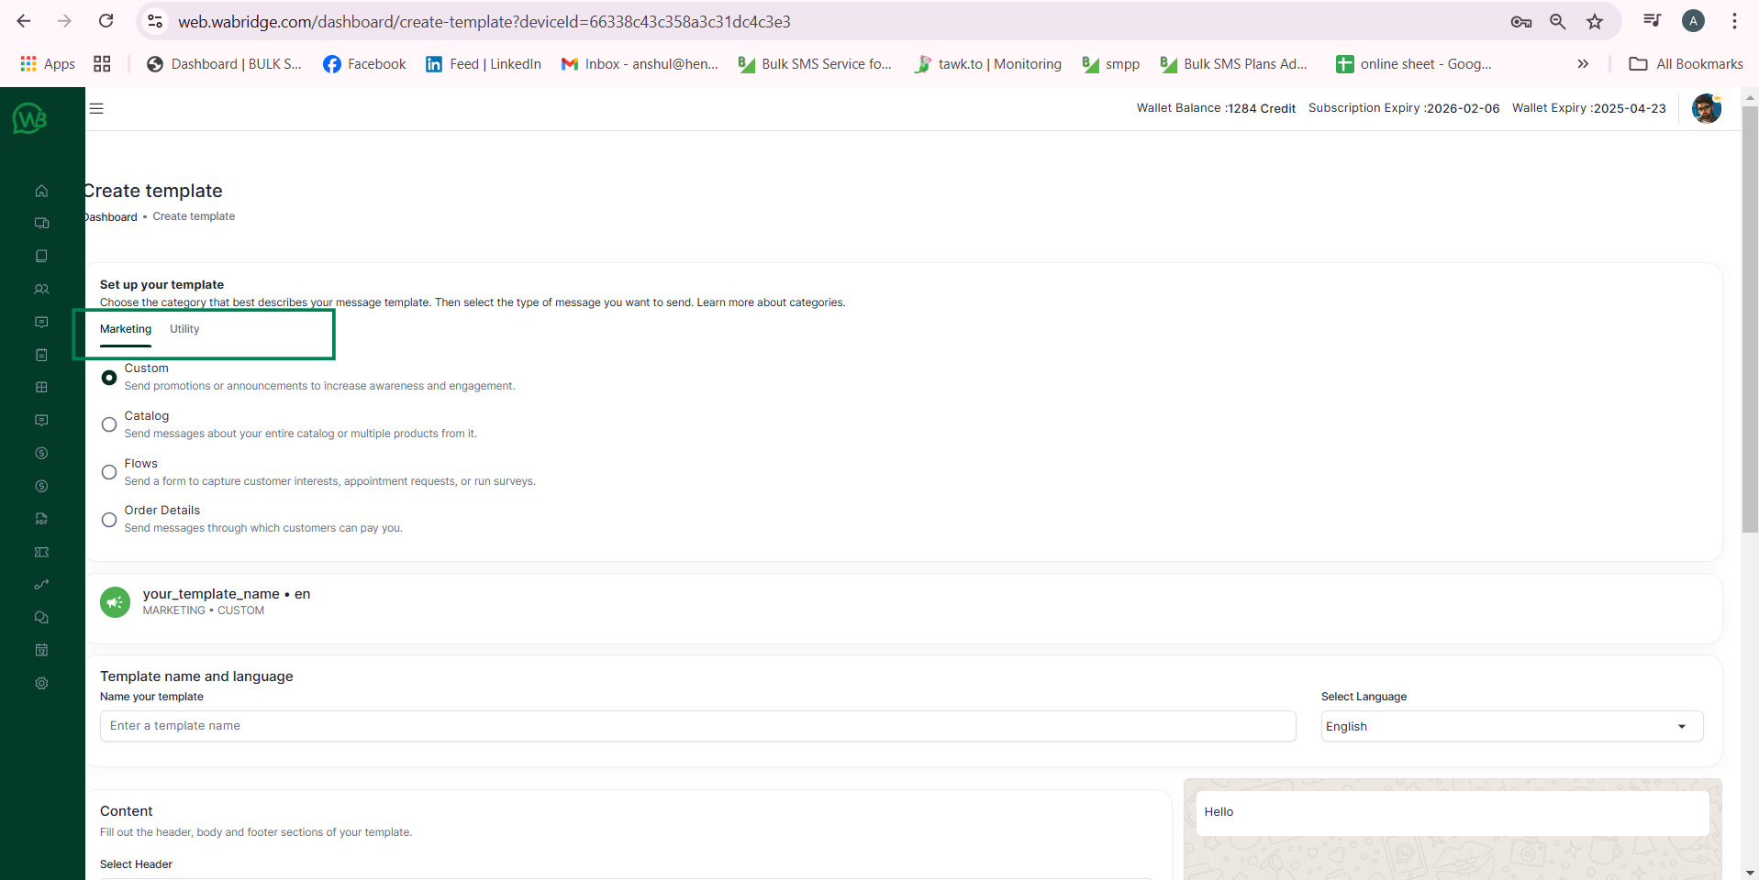Click the scrollbar down arrow
This screenshot has height=880, width=1759.
tap(1750, 873)
